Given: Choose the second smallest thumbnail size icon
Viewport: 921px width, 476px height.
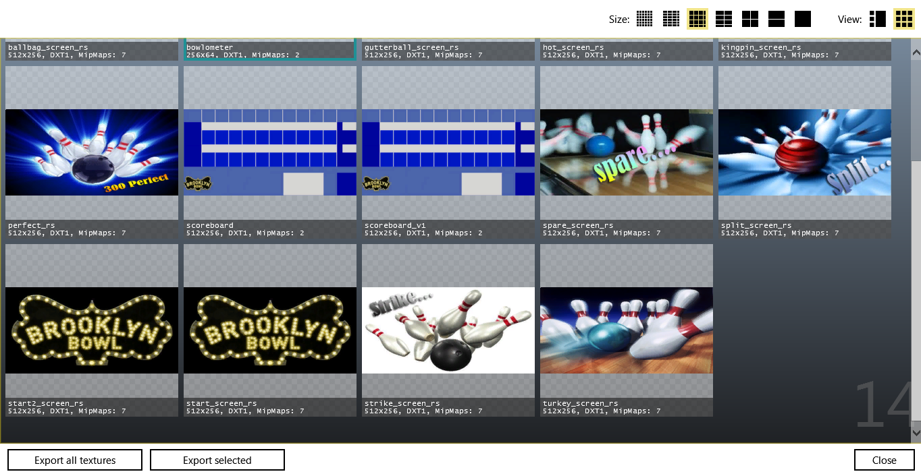Looking at the screenshot, I should [x=671, y=19].
